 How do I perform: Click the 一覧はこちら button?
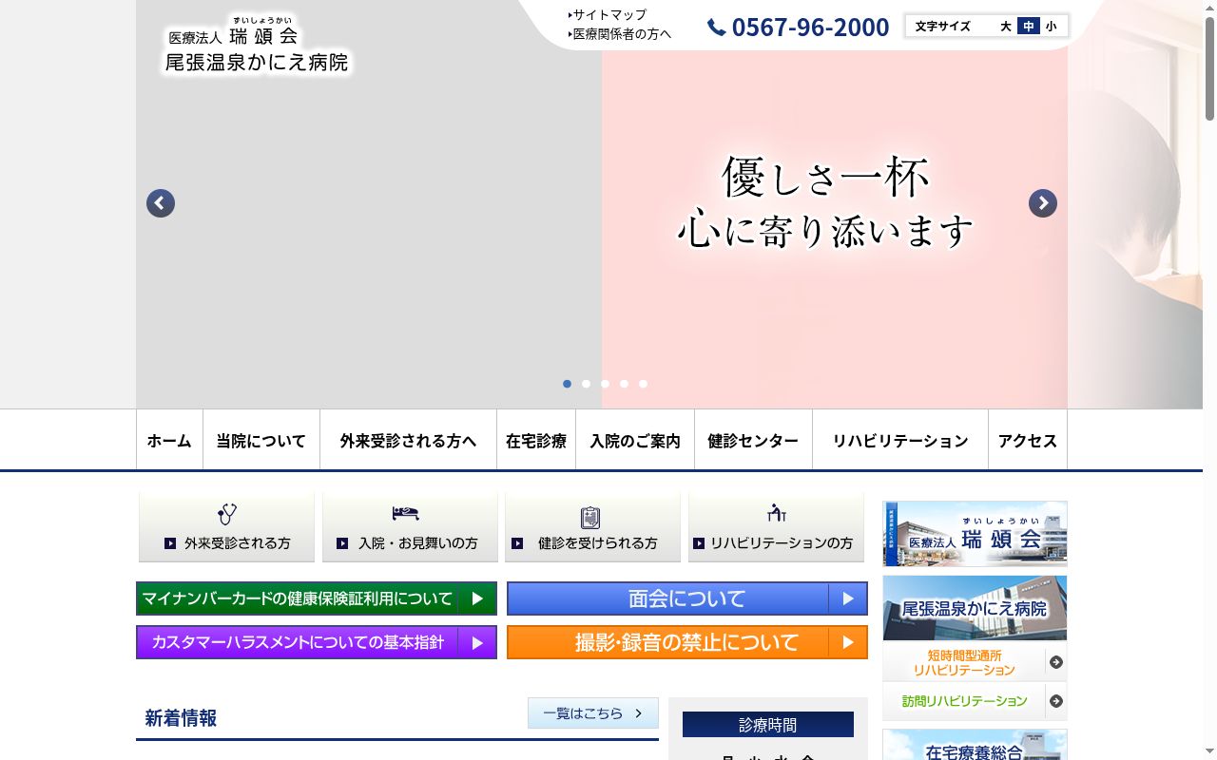(593, 713)
